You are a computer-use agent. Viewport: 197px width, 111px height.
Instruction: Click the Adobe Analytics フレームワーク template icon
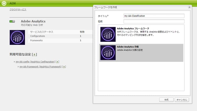(108, 34)
